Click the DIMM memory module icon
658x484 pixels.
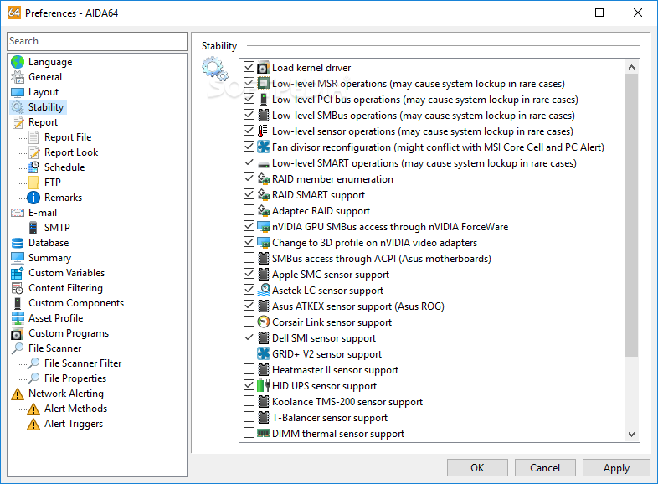pyautogui.click(x=264, y=433)
